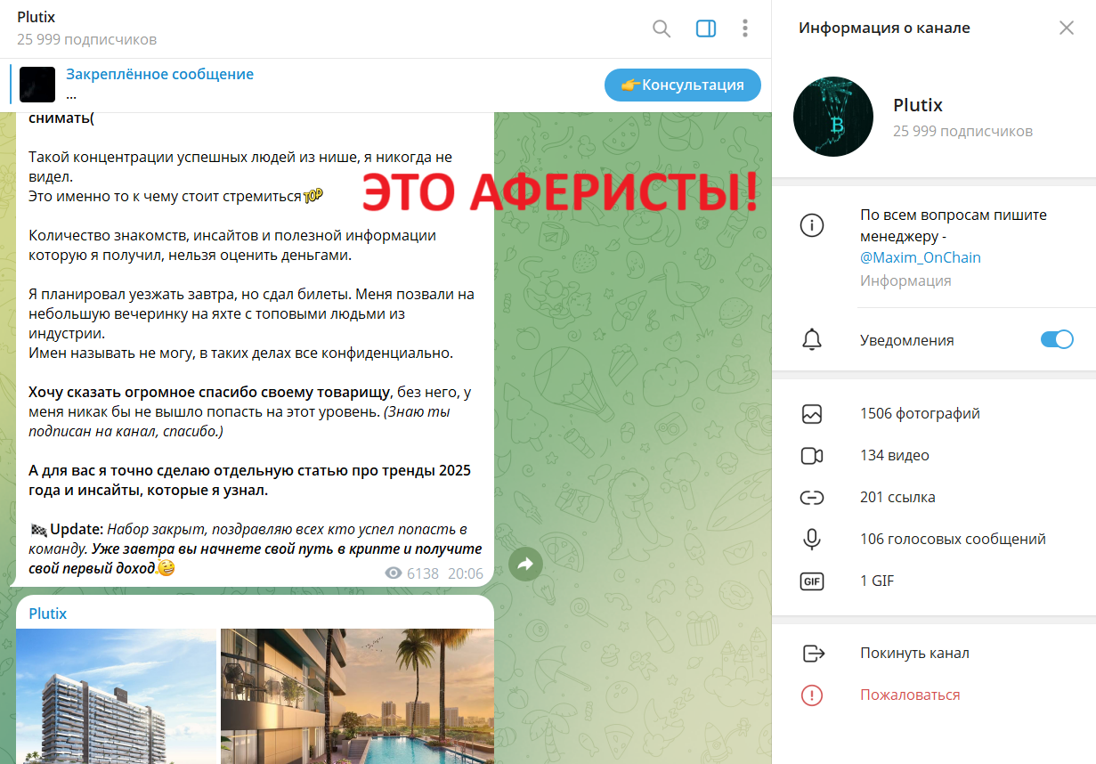Open the Plutix channel avatar picture

(833, 117)
